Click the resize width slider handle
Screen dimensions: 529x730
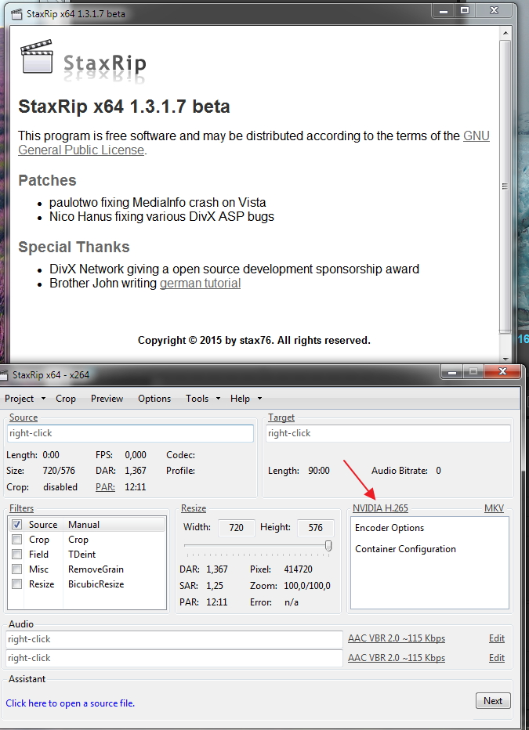pos(328,546)
